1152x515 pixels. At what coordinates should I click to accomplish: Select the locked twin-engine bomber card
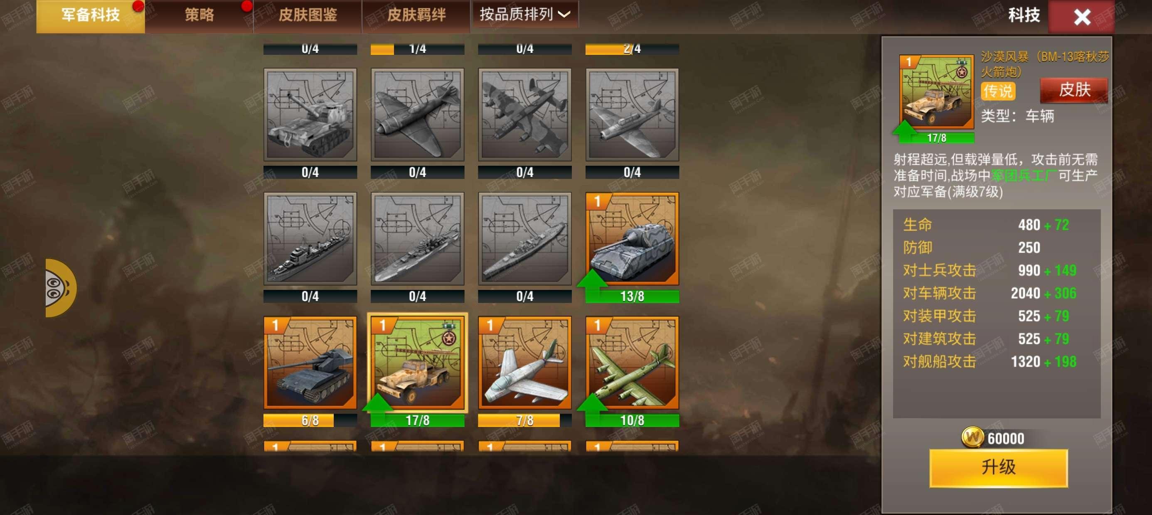pyautogui.click(x=524, y=115)
